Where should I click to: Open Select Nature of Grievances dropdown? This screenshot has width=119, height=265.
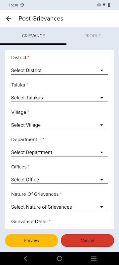click(59, 207)
